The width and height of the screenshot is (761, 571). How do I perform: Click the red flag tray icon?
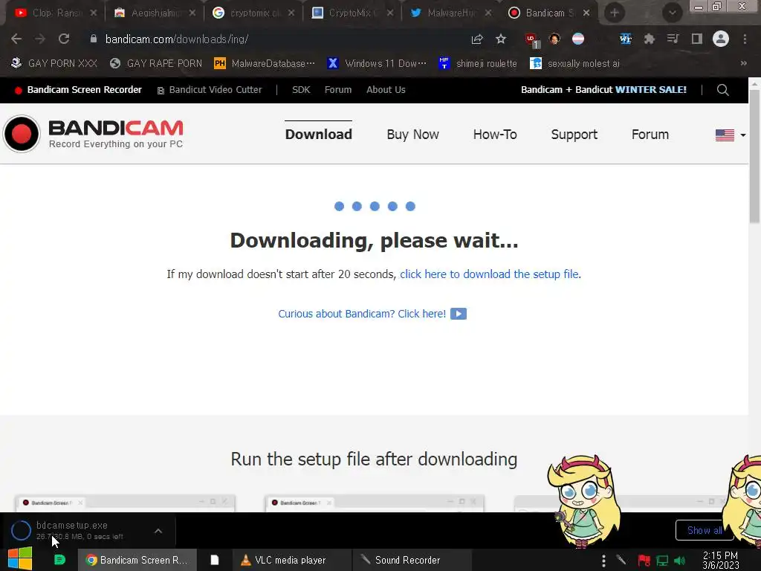[644, 561]
